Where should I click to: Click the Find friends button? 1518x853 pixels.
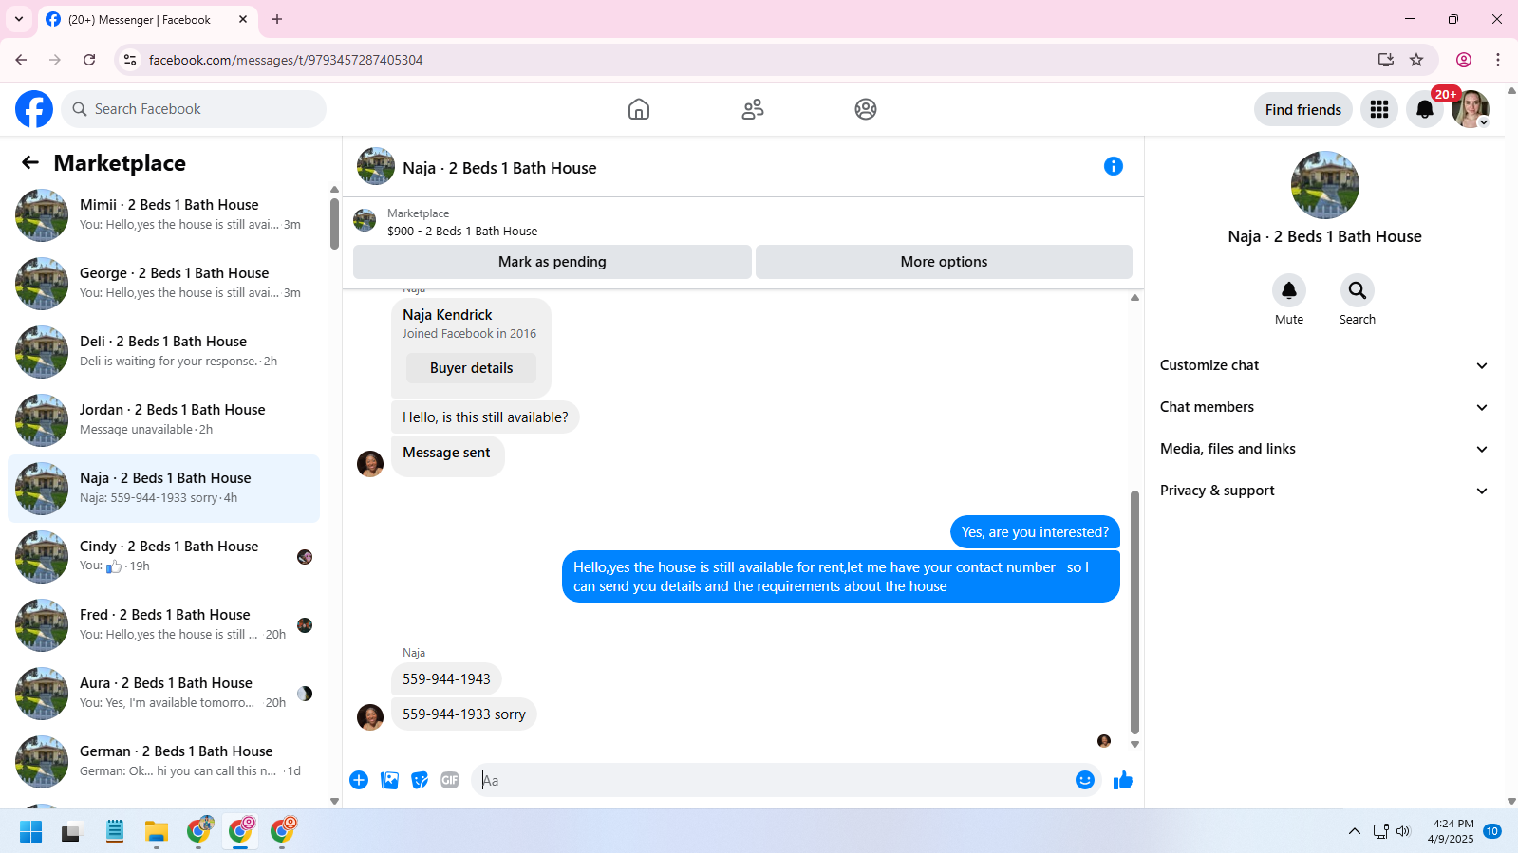tap(1302, 109)
